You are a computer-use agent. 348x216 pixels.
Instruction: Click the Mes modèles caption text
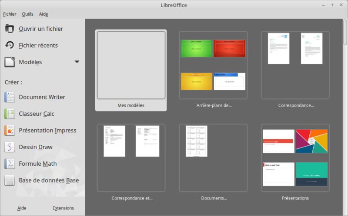click(131, 105)
